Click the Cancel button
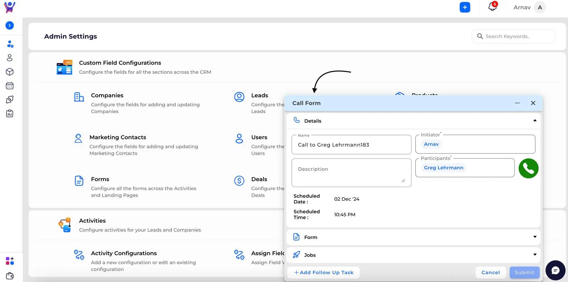This screenshot has width=568, height=282. click(x=491, y=272)
